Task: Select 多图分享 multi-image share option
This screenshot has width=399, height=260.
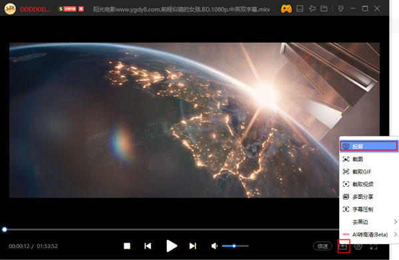Action: (x=368, y=197)
